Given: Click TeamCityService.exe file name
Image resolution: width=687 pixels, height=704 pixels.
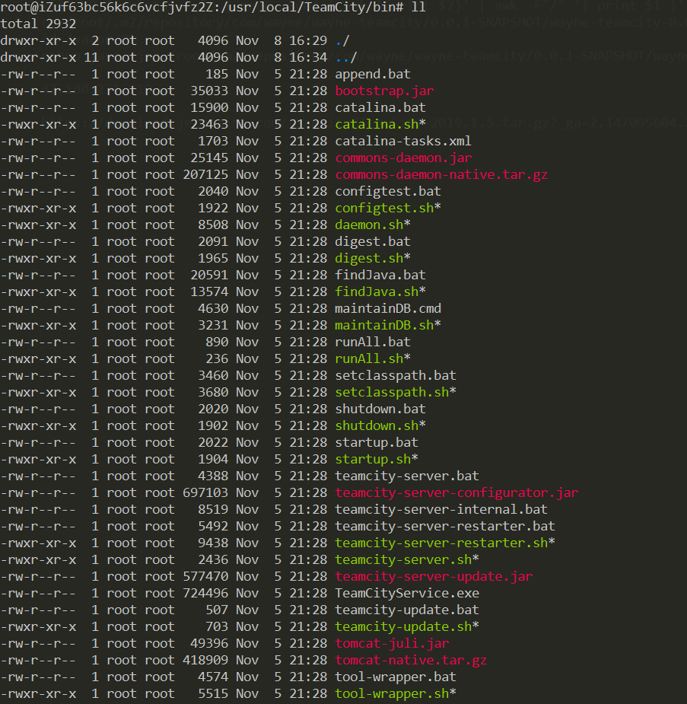Looking at the screenshot, I should pyautogui.click(x=407, y=594).
